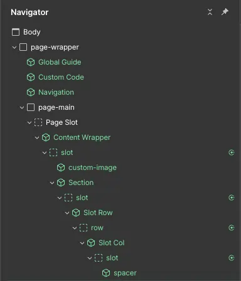The height and width of the screenshot is (281, 241).
Task: Click the Custom Code component cube icon
Action: [x=31, y=77]
